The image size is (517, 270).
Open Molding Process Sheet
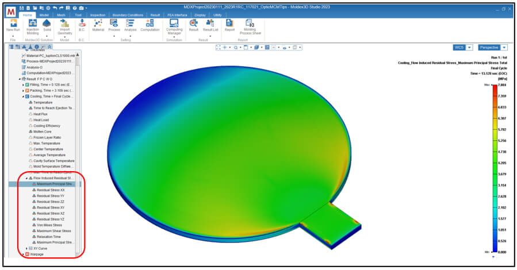pos(250,23)
